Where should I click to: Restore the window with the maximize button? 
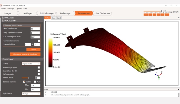pyautogui.click(x=171, y=5)
